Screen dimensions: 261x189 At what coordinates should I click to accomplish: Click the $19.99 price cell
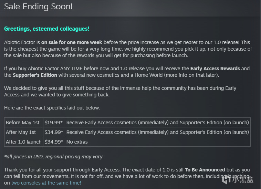tap(54, 123)
